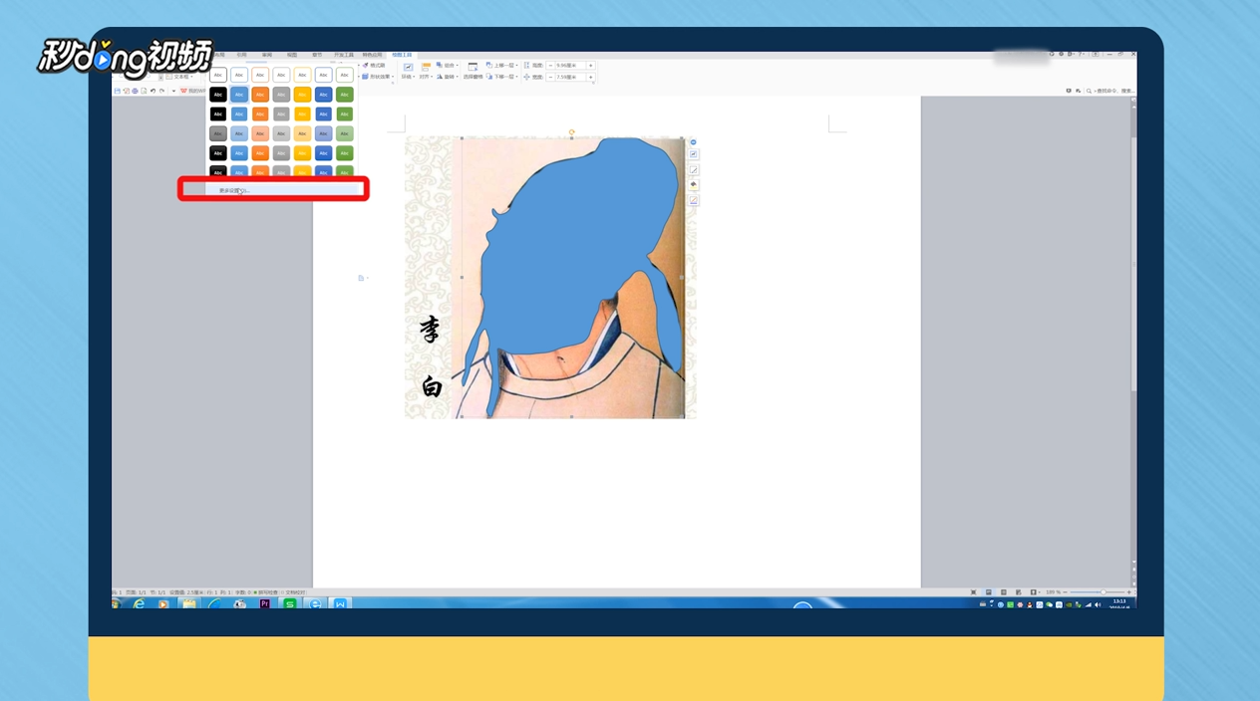
Task: Open Premiere Pro from the taskbar
Action: pos(264,603)
